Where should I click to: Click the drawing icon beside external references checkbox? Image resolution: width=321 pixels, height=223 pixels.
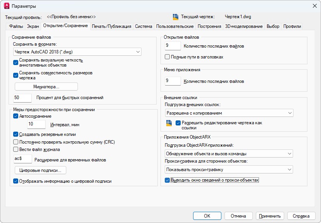coord(169,123)
